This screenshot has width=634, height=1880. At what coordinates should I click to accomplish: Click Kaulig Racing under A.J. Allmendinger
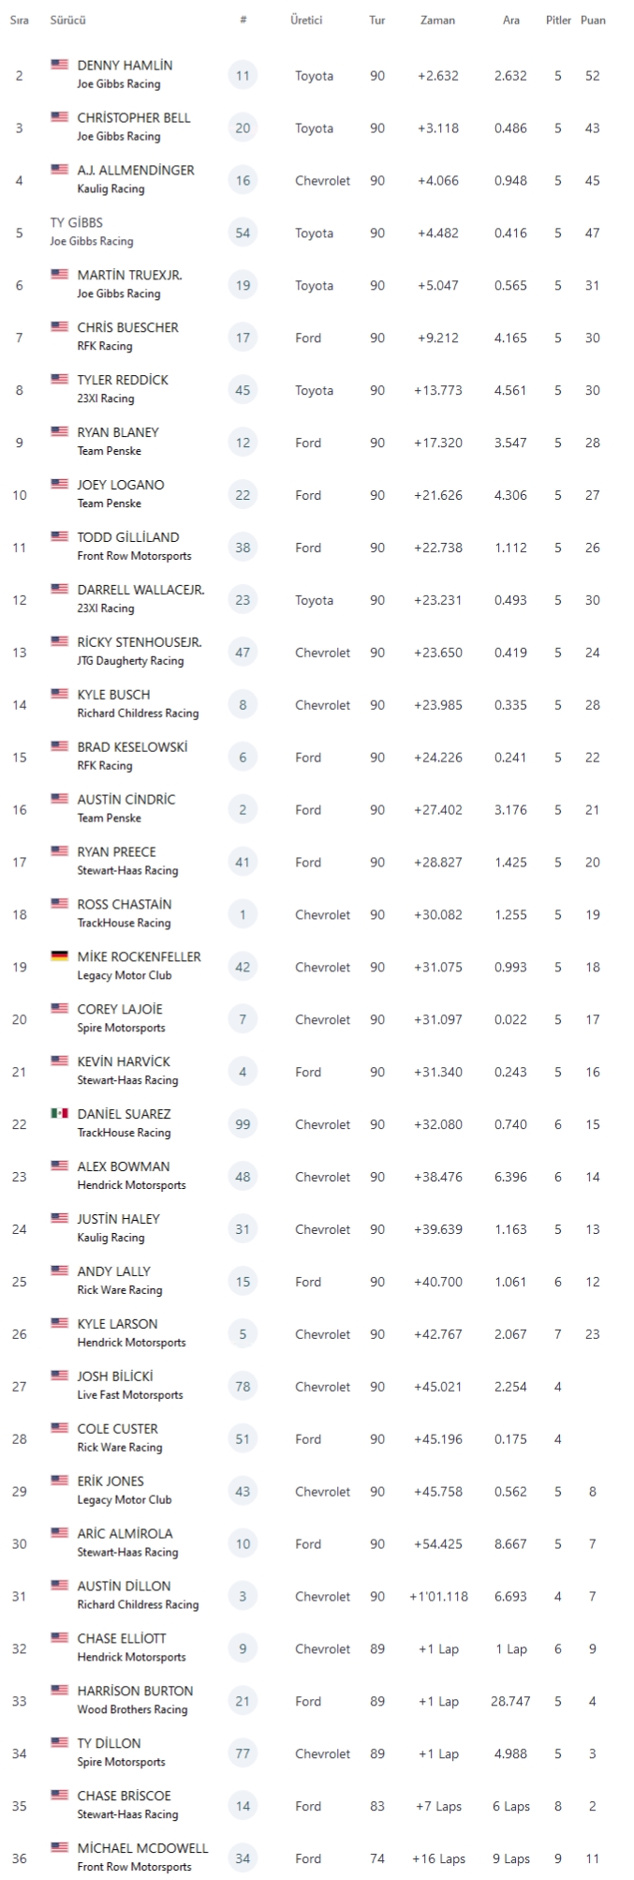click(x=111, y=188)
